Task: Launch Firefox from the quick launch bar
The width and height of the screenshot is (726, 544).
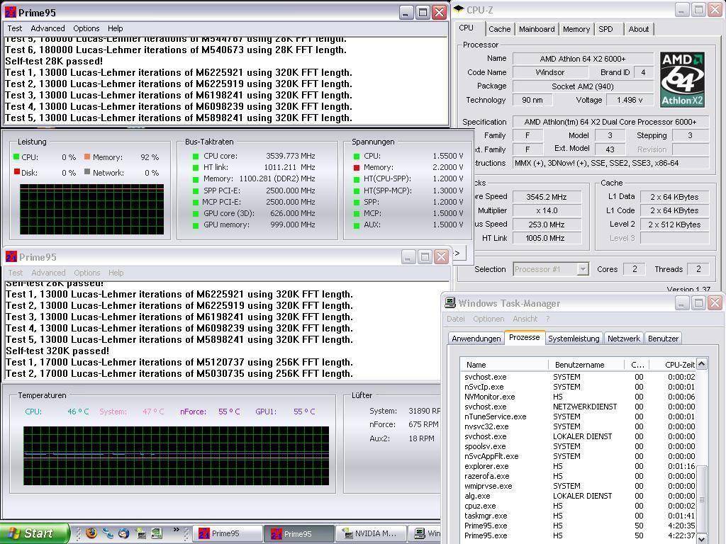Action: click(91, 533)
